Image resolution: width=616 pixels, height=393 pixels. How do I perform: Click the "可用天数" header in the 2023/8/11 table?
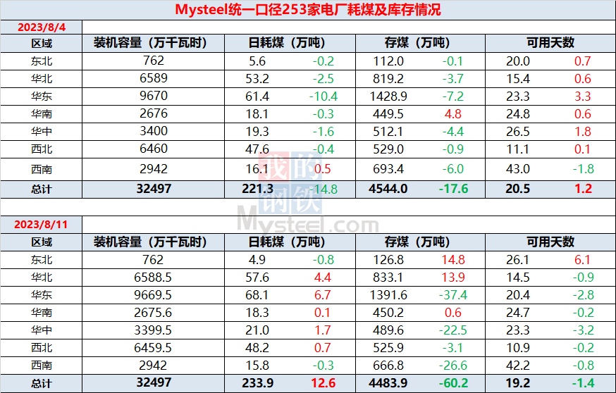(x=550, y=242)
